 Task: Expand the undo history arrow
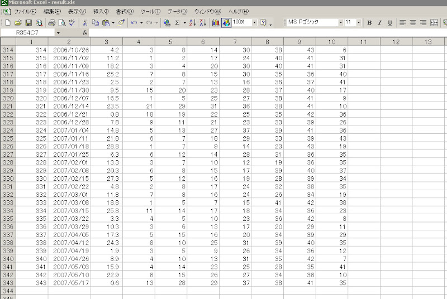tap(141, 23)
